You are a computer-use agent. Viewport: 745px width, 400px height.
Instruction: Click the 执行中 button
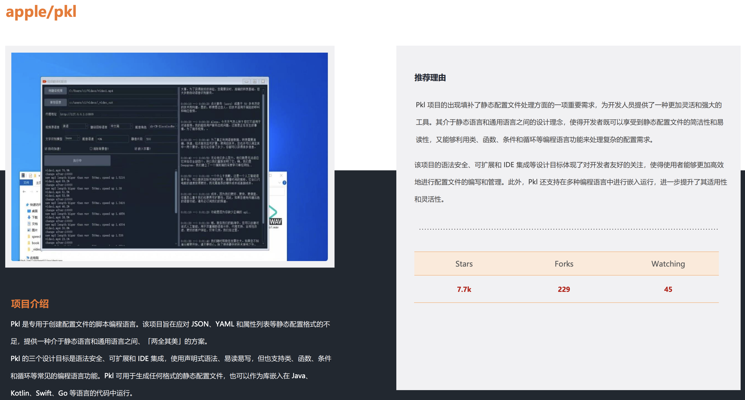click(x=77, y=160)
